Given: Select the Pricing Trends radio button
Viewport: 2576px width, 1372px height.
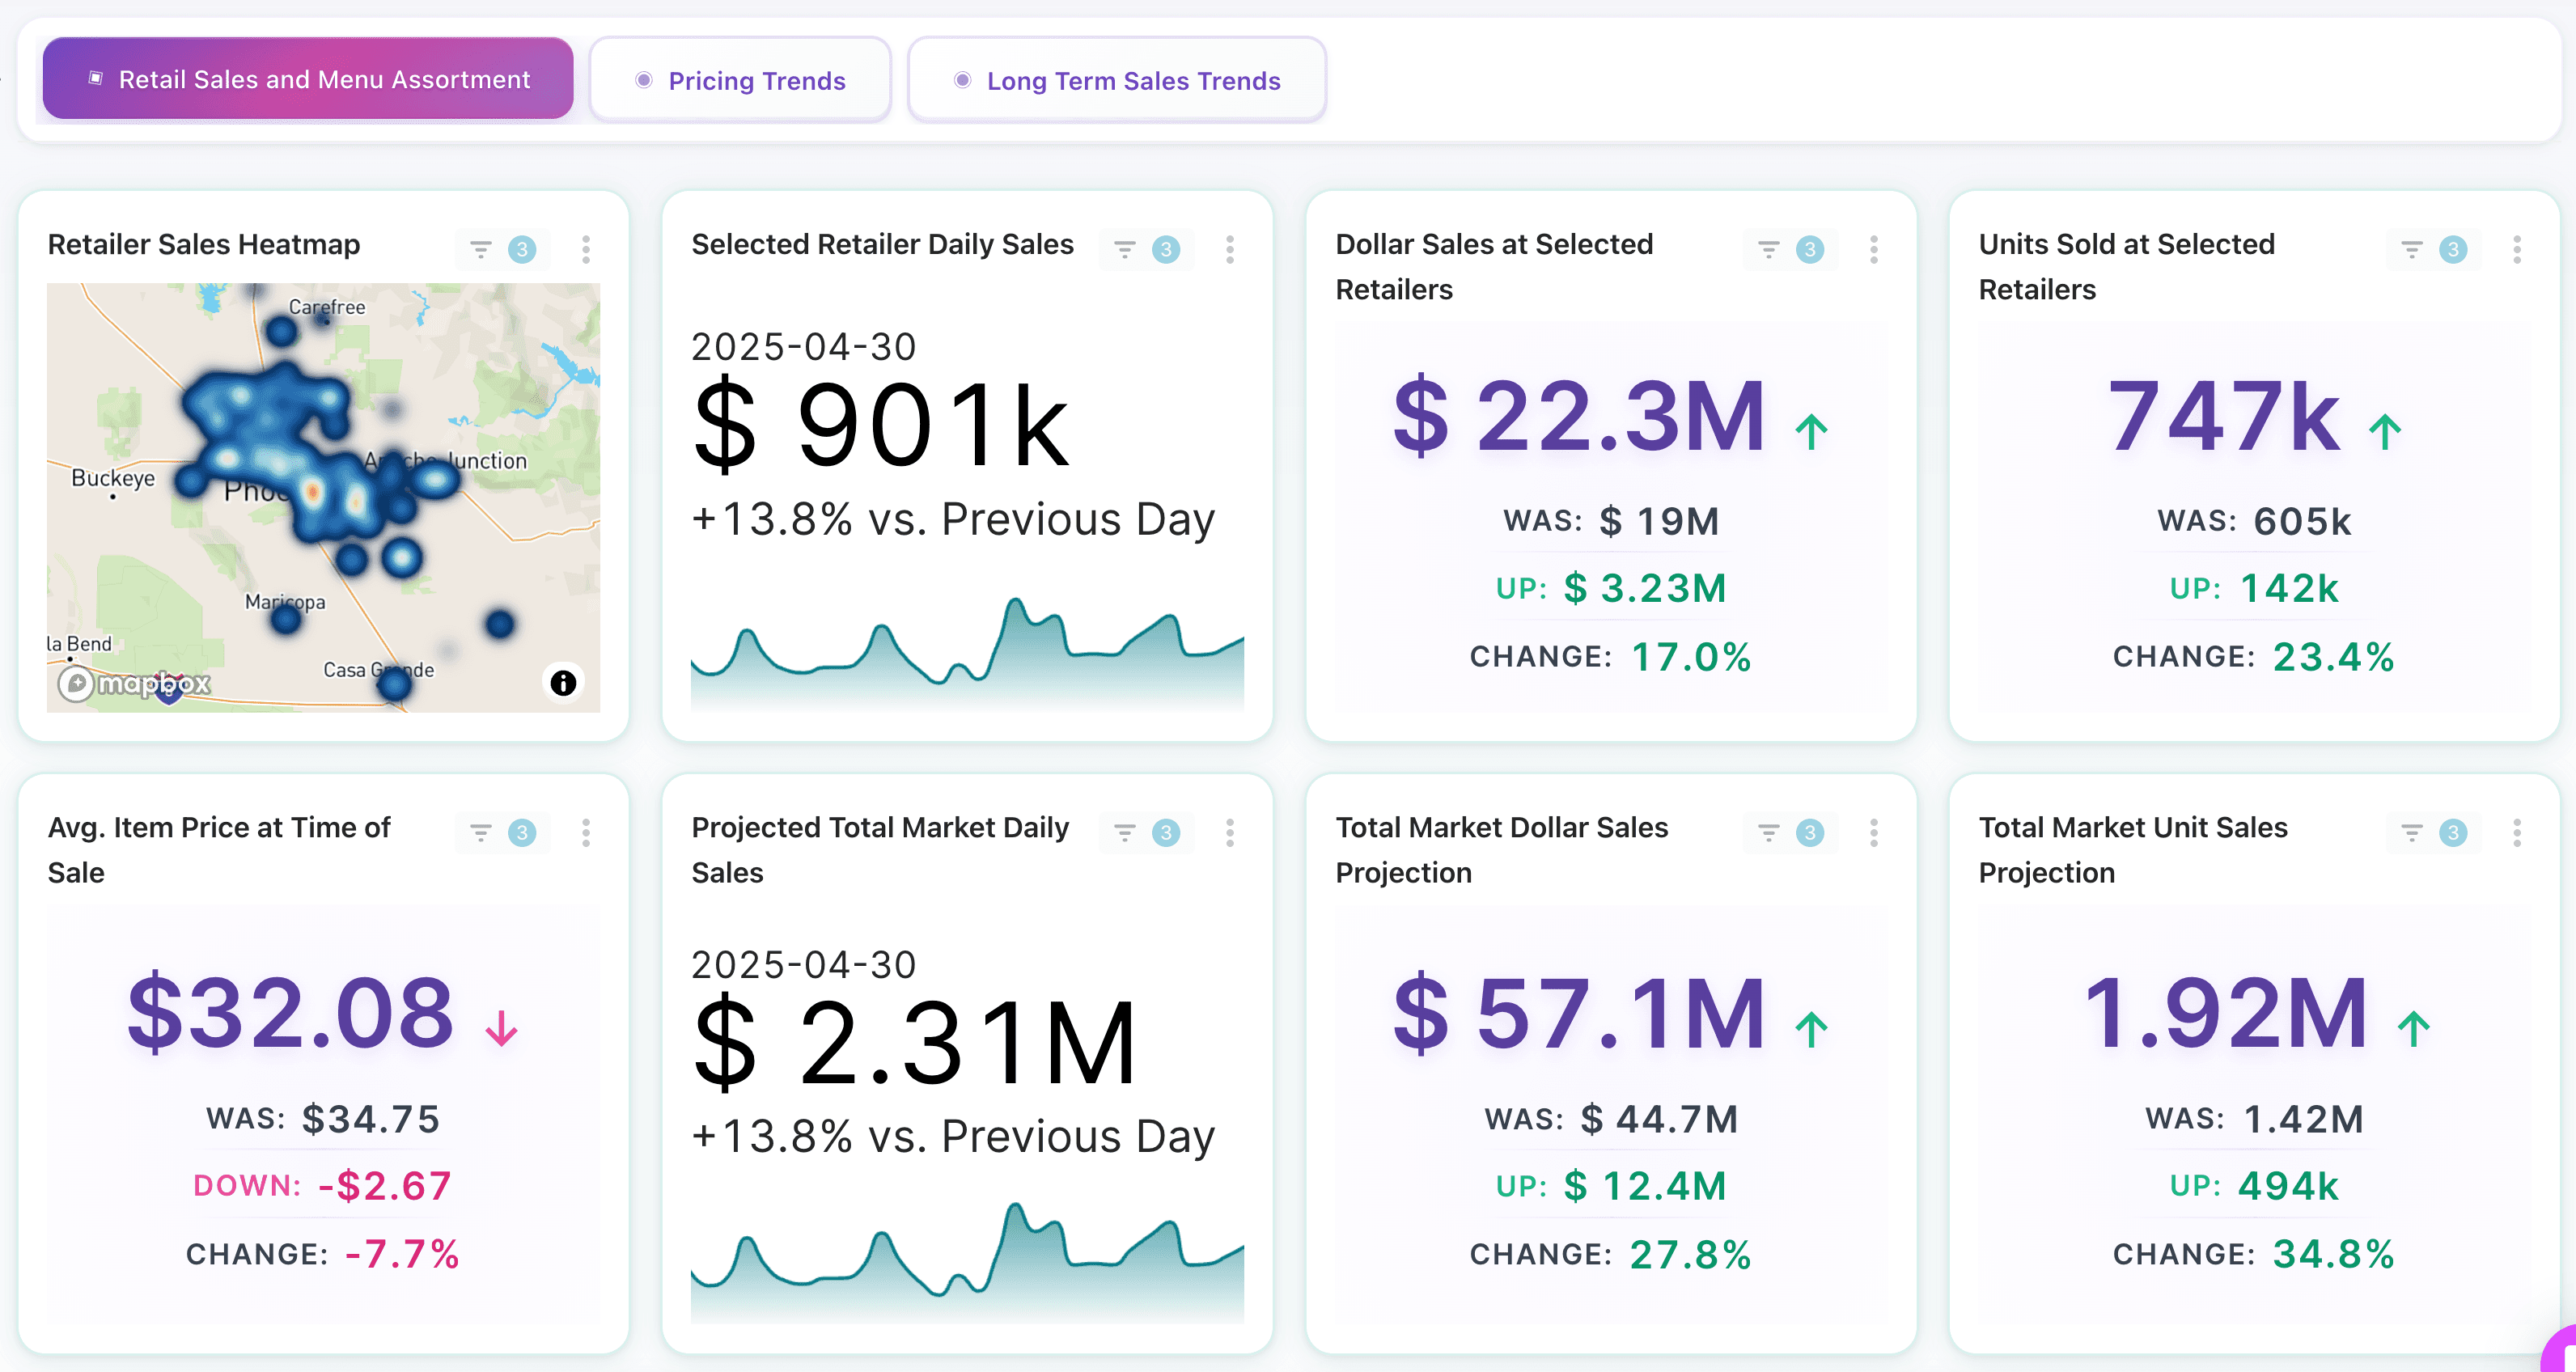Looking at the screenshot, I should point(644,80).
